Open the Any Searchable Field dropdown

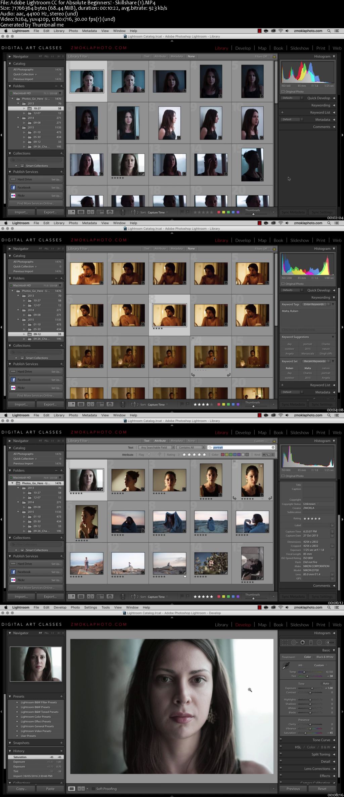point(157,447)
